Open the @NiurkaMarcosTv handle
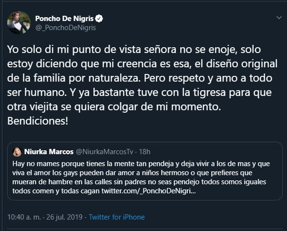Screen dimensions: 287x231 pos(104,152)
